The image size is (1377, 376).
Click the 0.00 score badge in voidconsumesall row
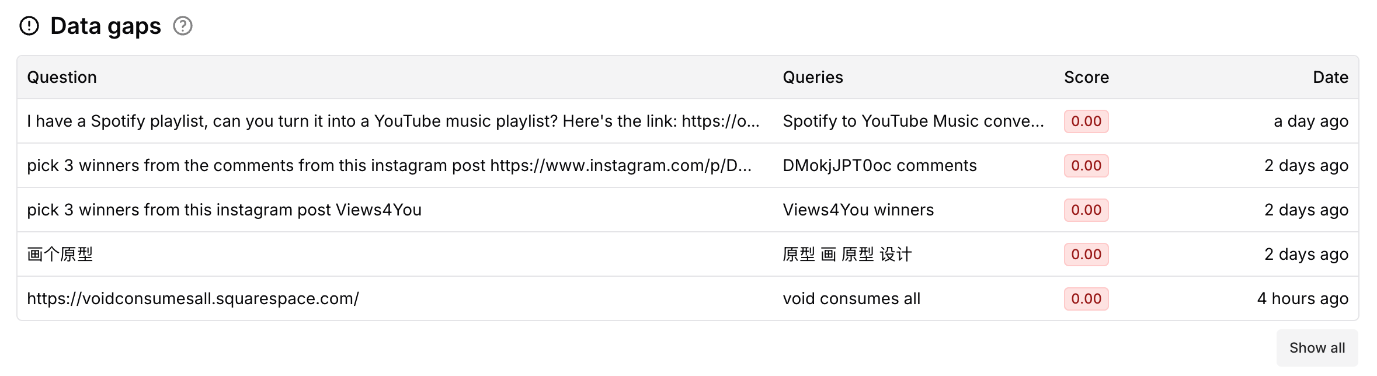coord(1086,299)
